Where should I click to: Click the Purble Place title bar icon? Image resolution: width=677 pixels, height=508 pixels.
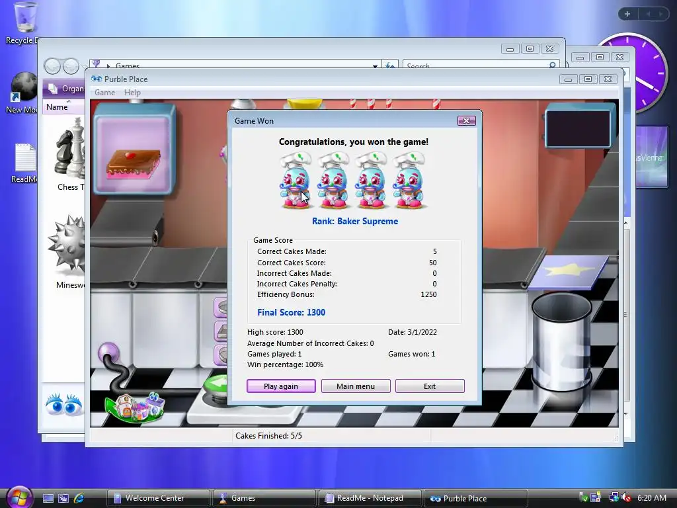[97, 79]
